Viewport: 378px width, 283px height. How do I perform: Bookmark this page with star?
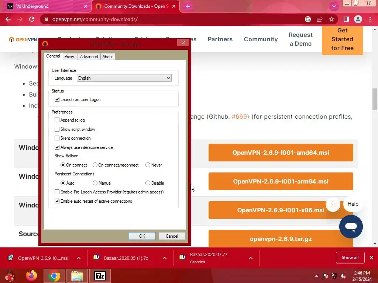click(x=331, y=19)
